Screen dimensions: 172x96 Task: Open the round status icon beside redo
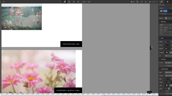137,2
